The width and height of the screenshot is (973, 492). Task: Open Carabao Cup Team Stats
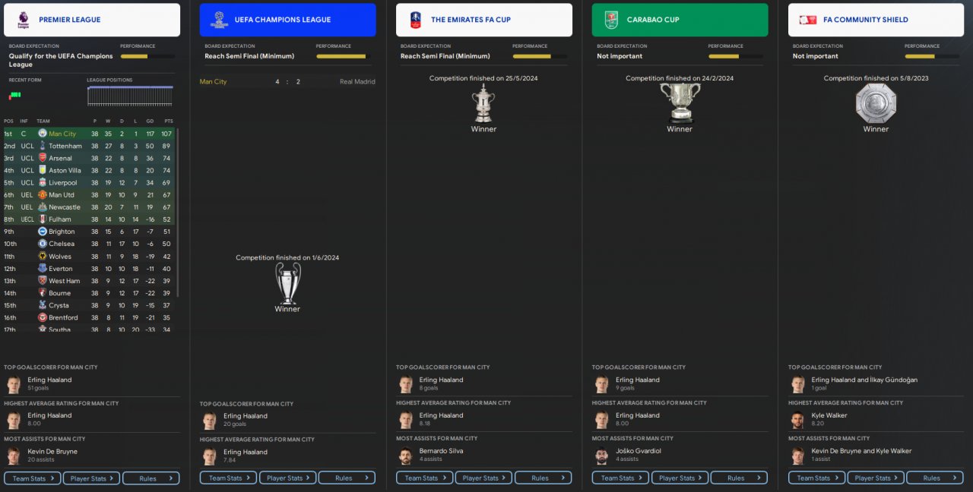click(x=621, y=478)
